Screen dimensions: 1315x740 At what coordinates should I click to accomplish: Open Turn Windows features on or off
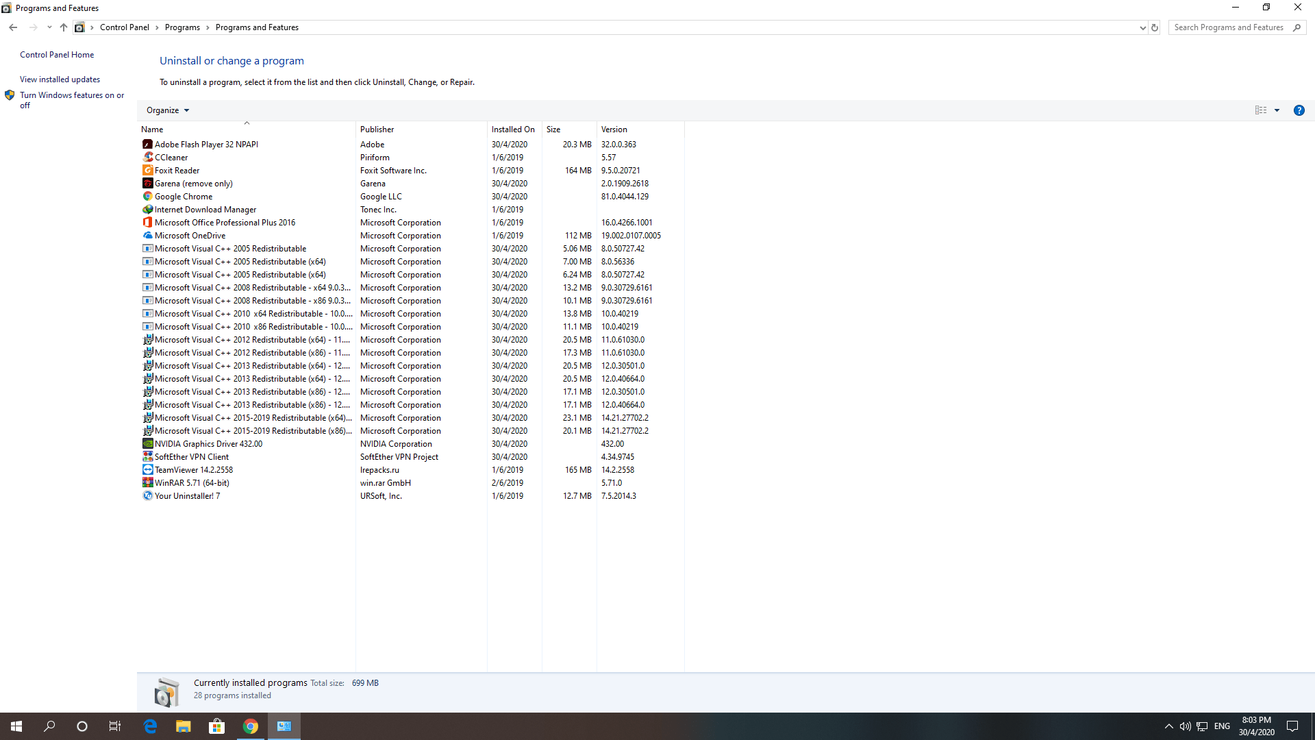[72, 100]
